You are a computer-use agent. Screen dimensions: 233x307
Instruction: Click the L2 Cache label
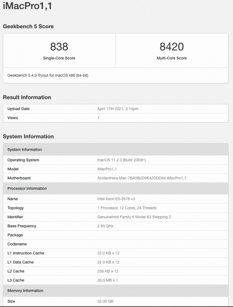[16, 271]
